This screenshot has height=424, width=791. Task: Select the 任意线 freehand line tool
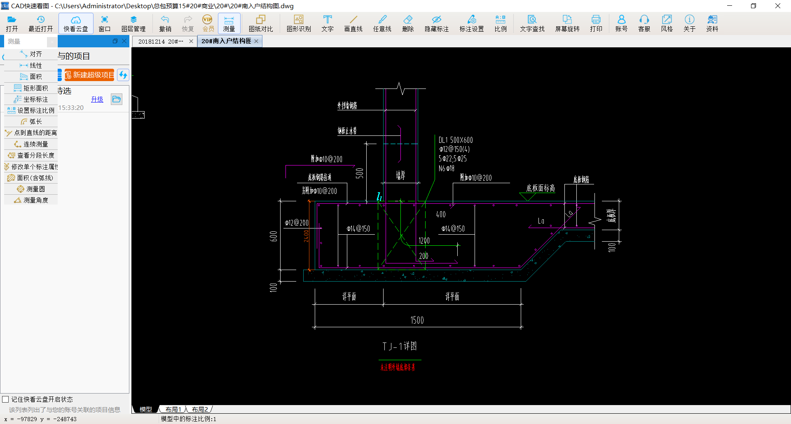pyautogui.click(x=382, y=23)
